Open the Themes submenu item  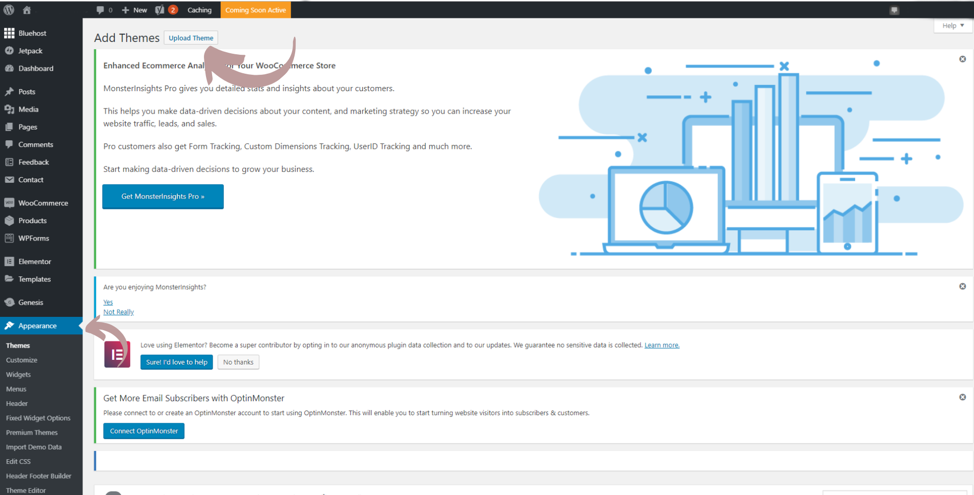tap(18, 346)
